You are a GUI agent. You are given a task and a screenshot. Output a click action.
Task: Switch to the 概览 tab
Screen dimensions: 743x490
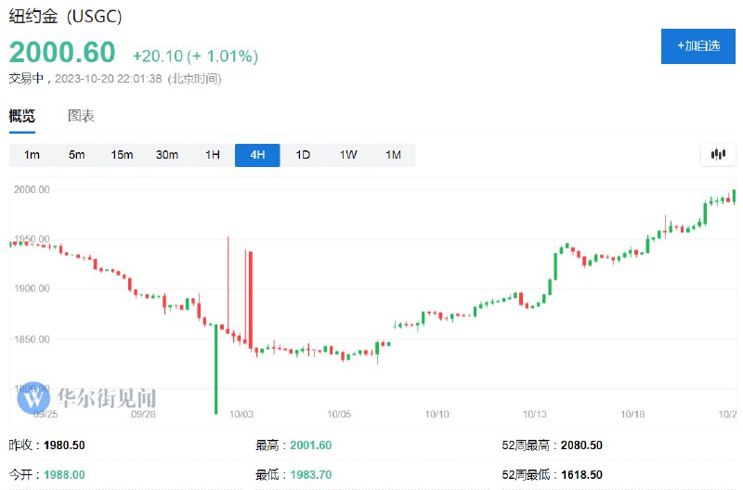pos(21,115)
